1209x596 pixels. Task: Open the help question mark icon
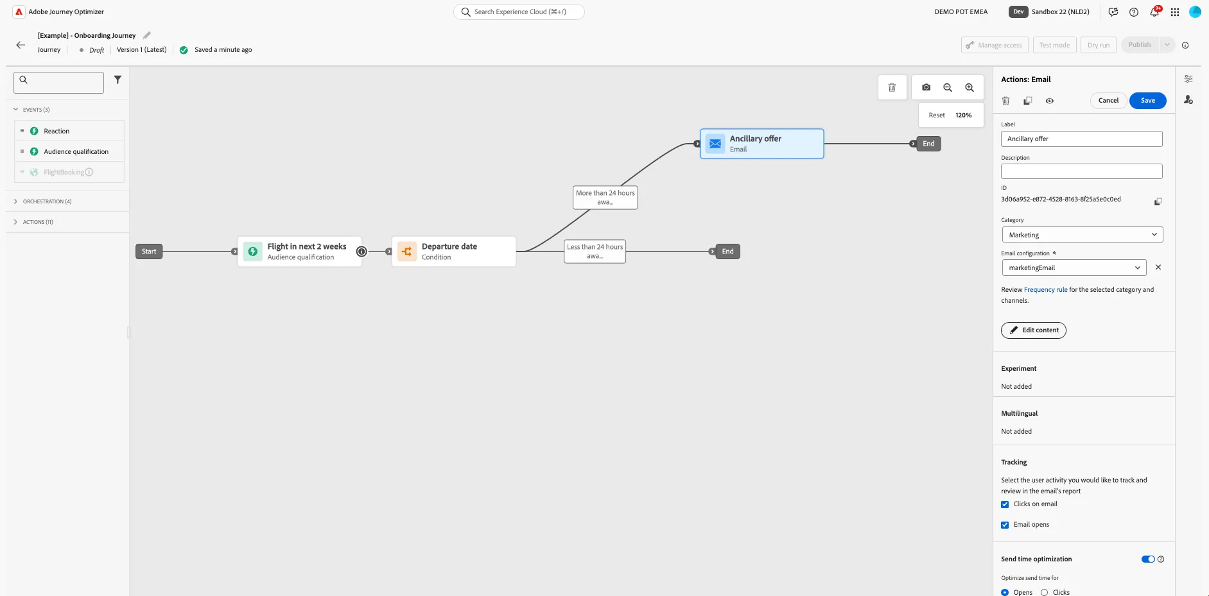tap(1134, 12)
